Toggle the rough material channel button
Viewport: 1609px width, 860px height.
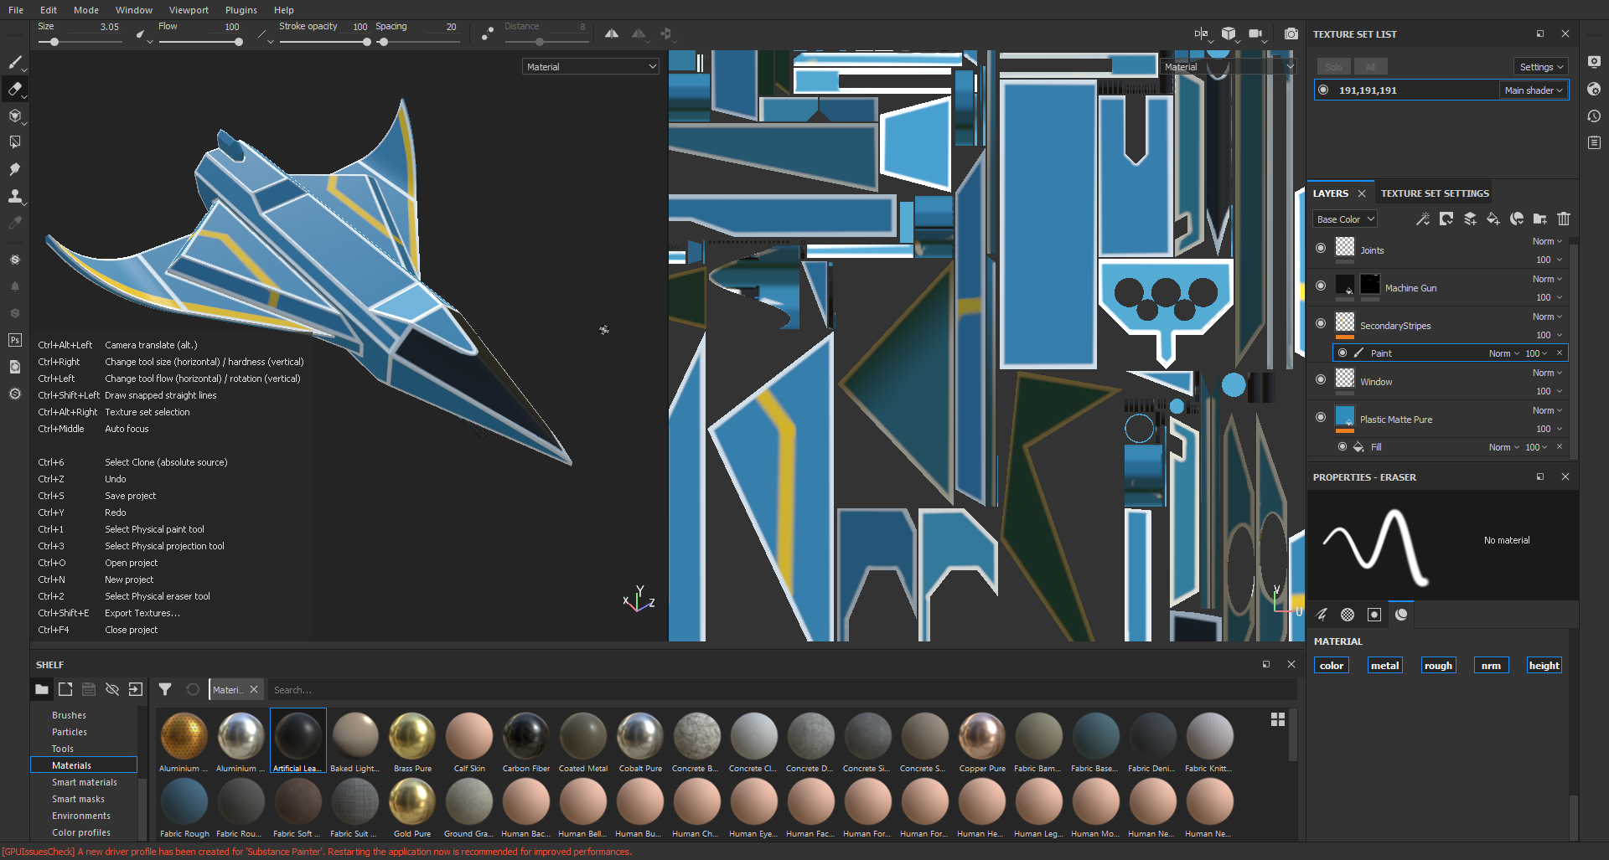coord(1438,666)
